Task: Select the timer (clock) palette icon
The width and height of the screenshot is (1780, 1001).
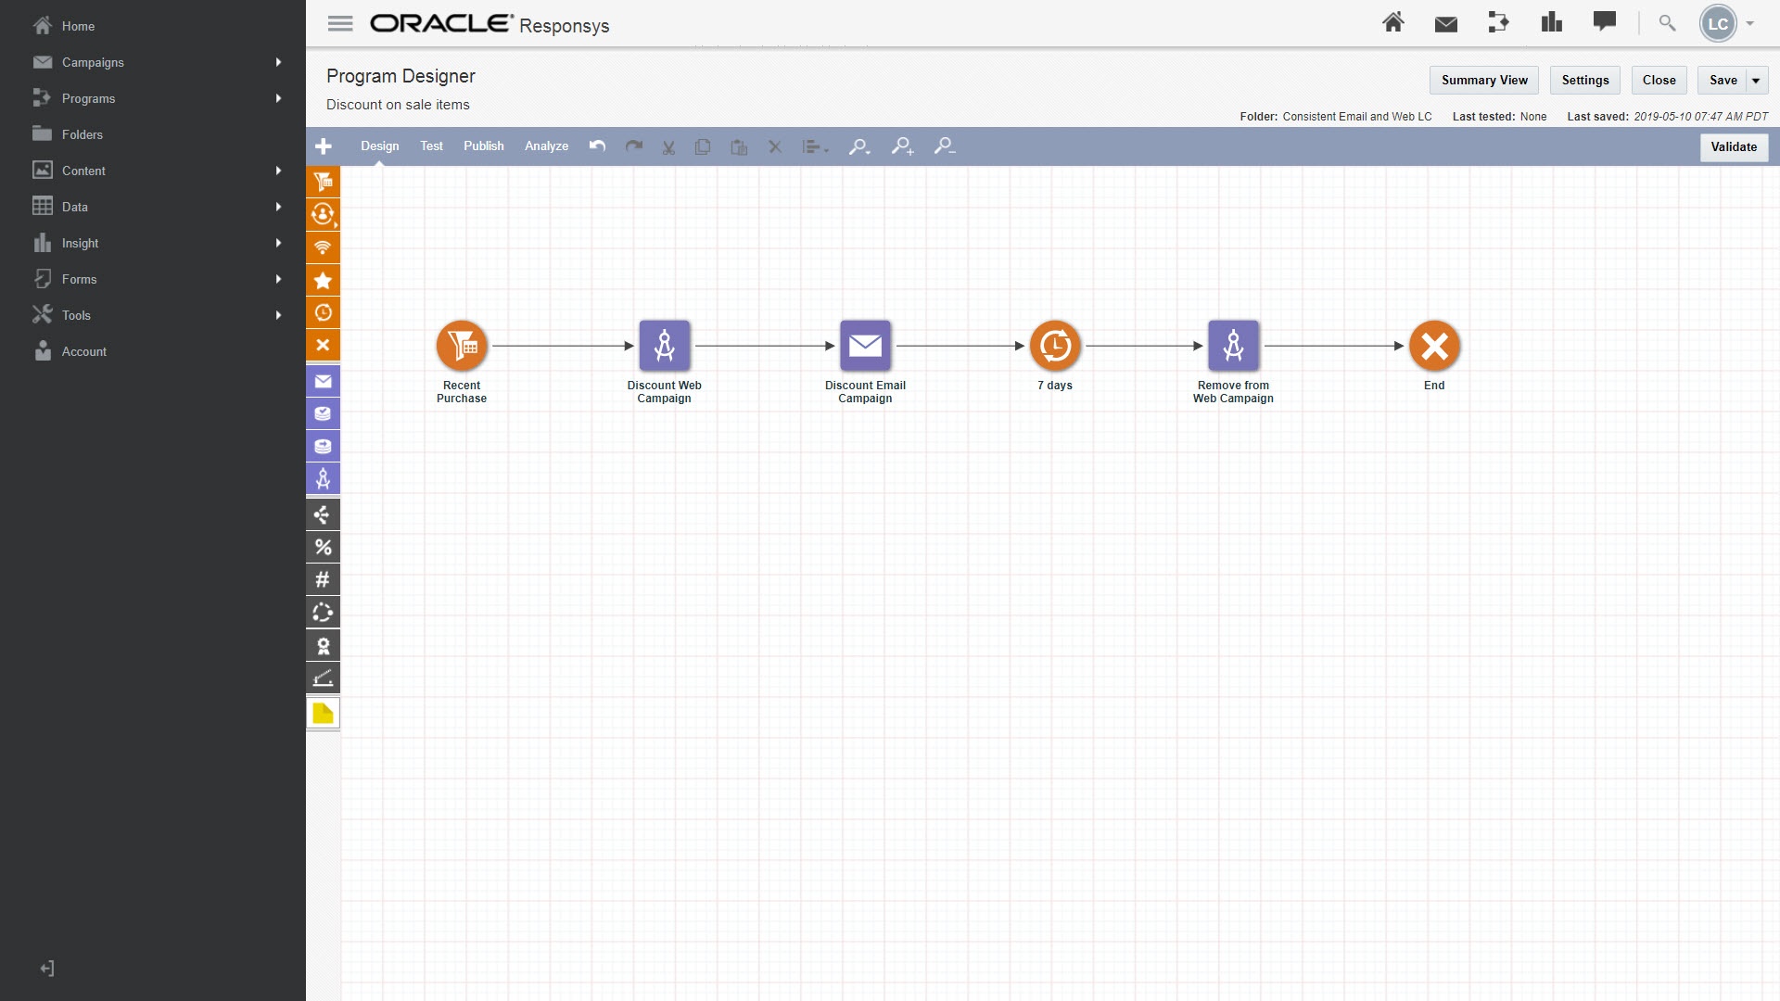Action: click(323, 313)
